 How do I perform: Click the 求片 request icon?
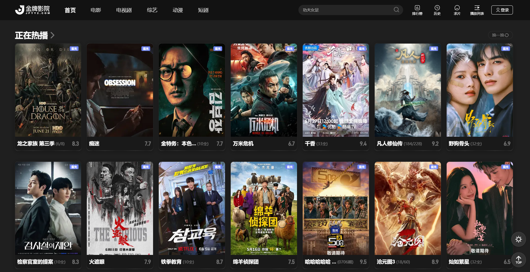pyautogui.click(x=457, y=10)
